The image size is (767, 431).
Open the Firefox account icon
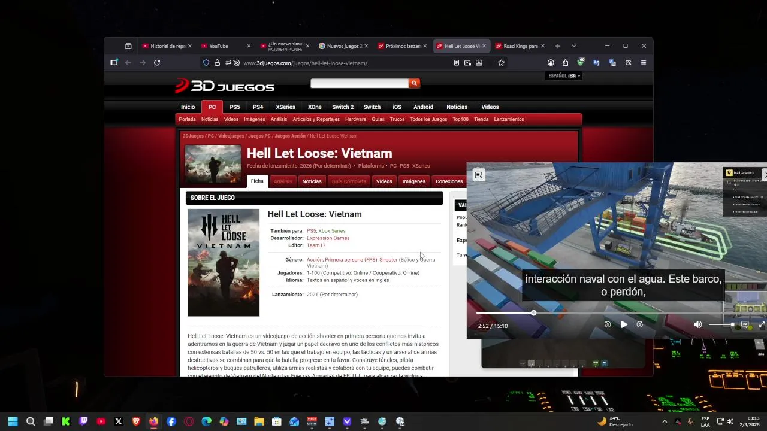[551, 63]
